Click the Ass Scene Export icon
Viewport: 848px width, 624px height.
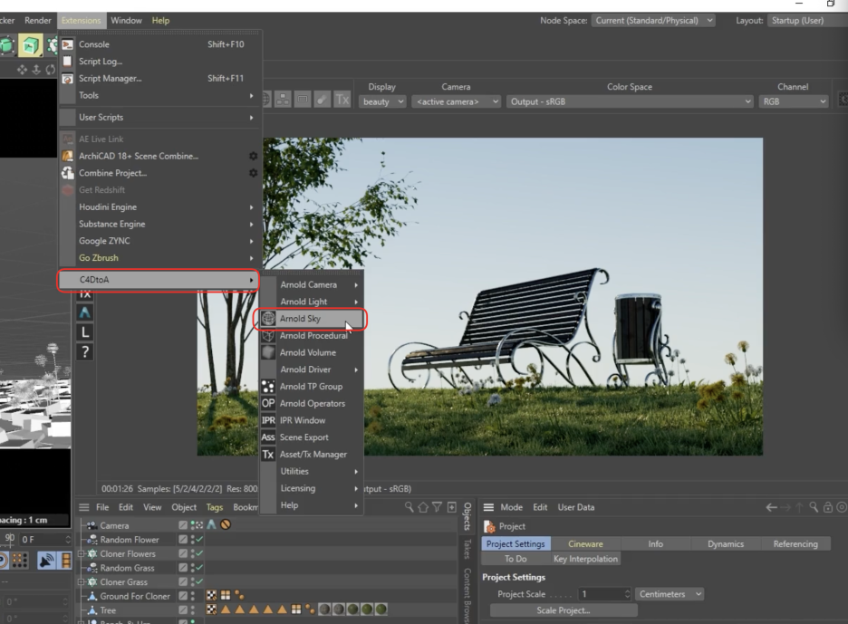click(268, 437)
